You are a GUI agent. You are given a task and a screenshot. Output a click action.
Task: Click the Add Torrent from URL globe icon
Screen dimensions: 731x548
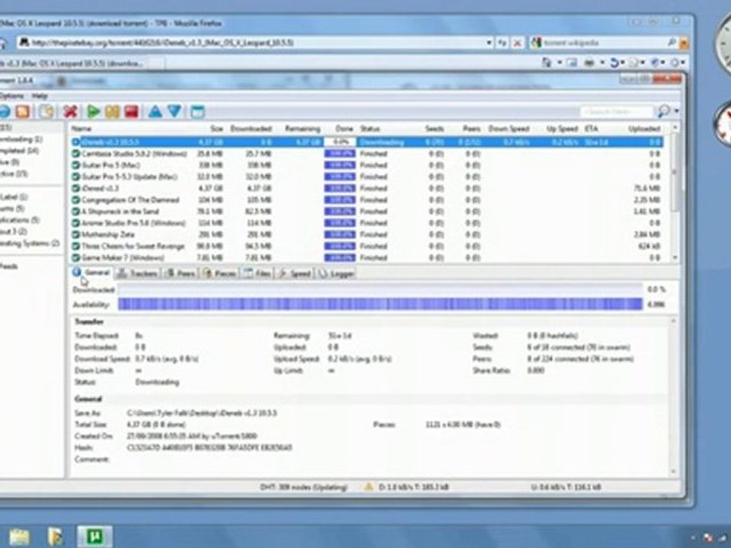coord(4,111)
